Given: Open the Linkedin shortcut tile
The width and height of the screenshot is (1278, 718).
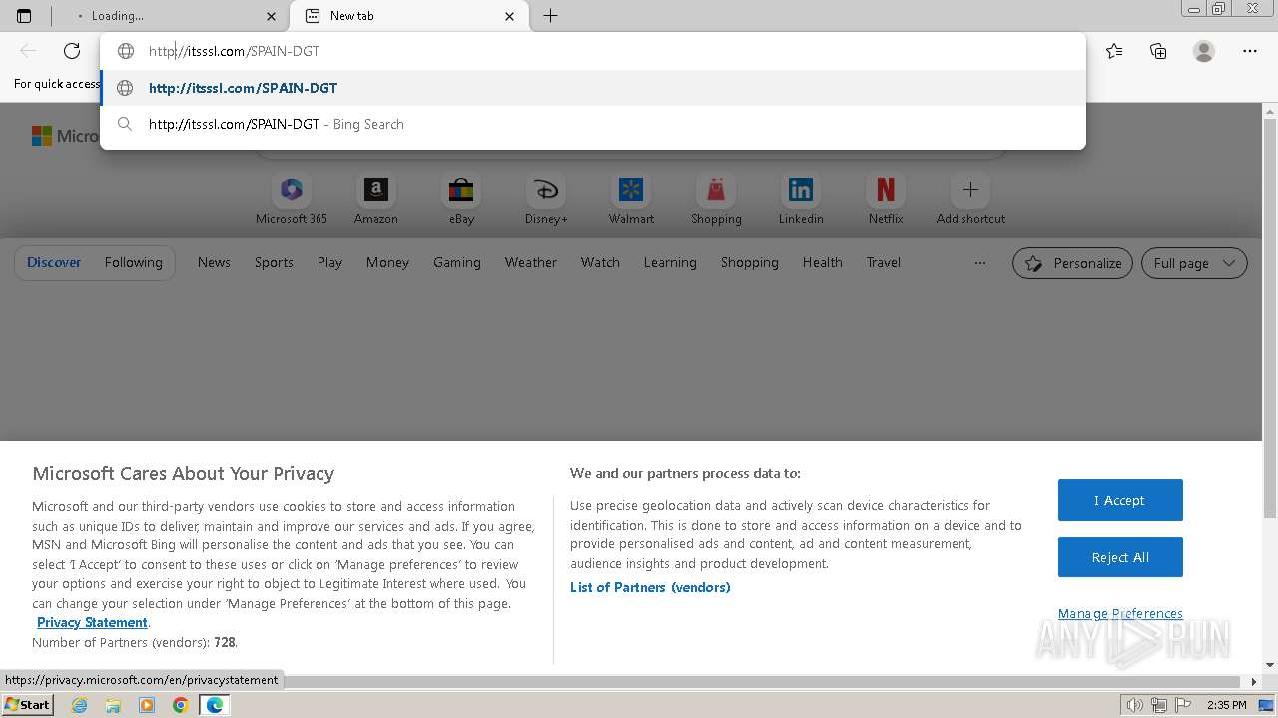Looking at the screenshot, I should click(801, 199).
